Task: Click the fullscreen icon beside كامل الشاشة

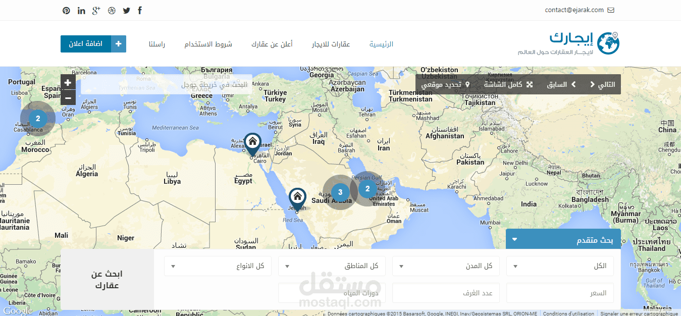Action: [530, 84]
